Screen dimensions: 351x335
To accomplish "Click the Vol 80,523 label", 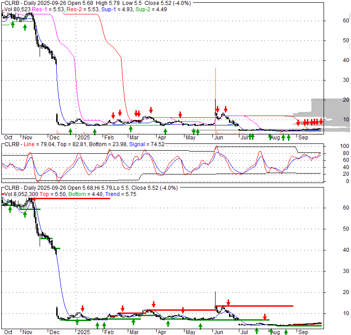I will click(18, 9).
